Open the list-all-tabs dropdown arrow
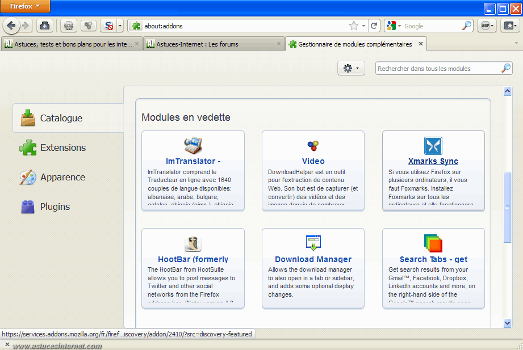Screen dimensions: 523x350 coord(516,43)
